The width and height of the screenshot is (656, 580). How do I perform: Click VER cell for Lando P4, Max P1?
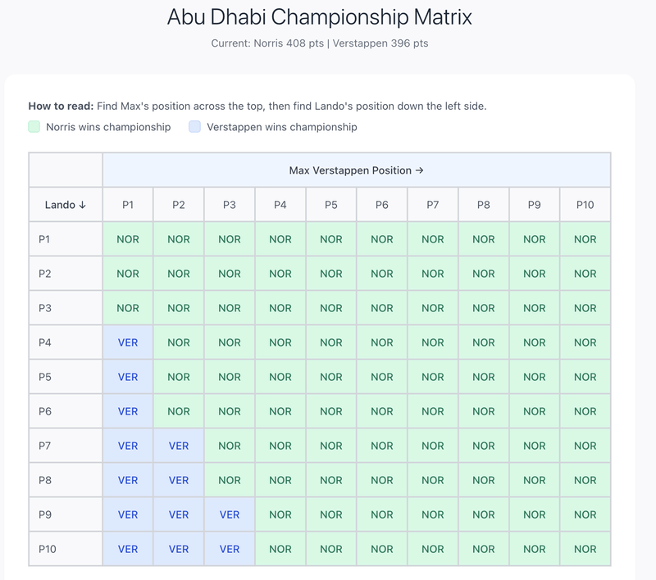click(128, 342)
